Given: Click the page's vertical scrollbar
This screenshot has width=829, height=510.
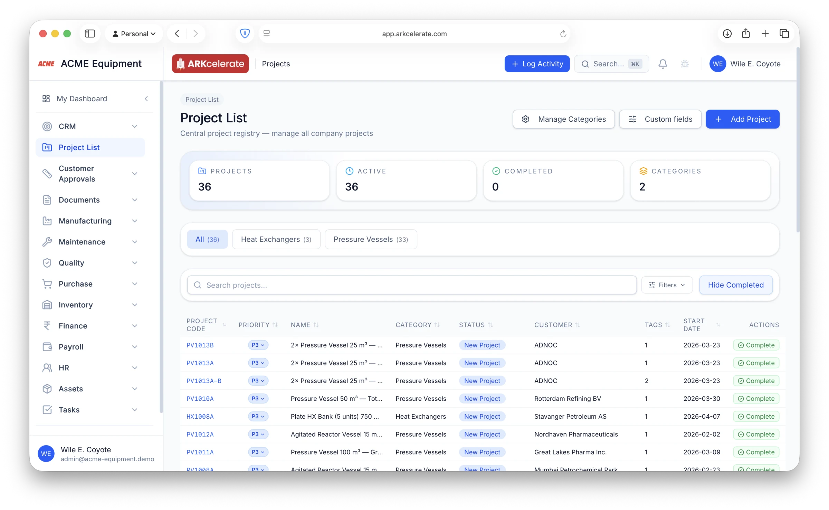Looking at the screenshot, I should click(x=798, y=140).
